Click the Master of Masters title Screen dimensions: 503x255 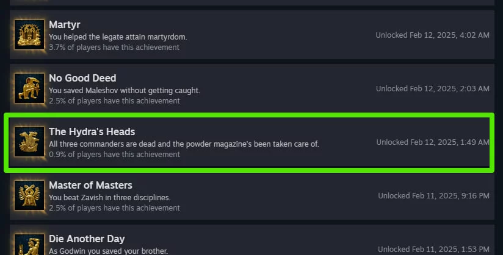[x=90, y=186]
